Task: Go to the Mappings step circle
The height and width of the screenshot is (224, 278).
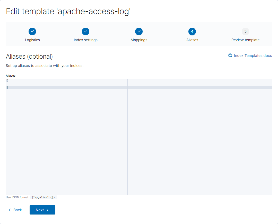Action: coord(139,32)
